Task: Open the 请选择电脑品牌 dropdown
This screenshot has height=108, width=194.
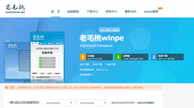Action: (93, 103)
